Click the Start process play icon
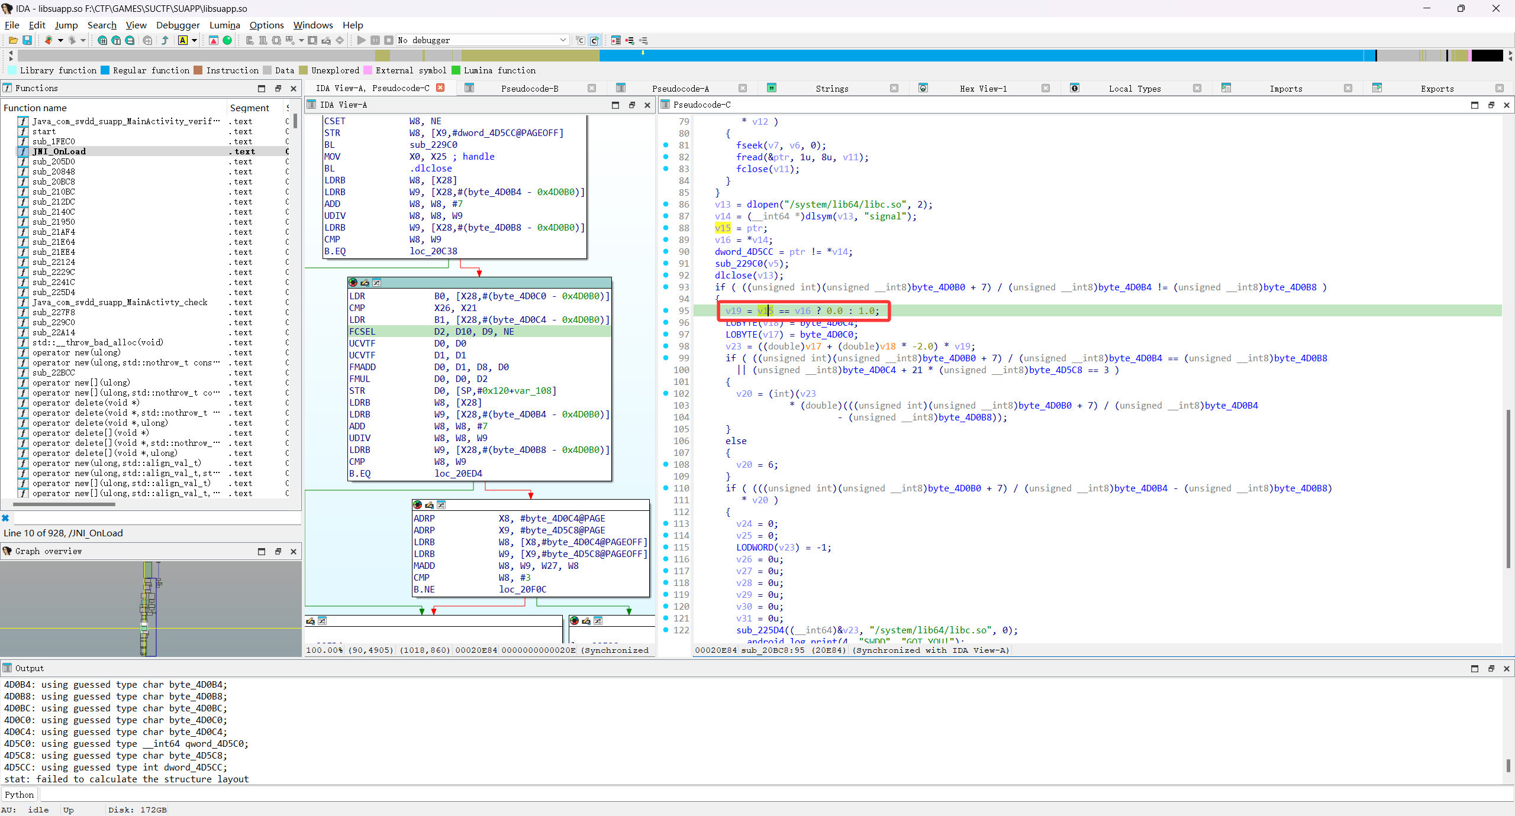The width and height of the screenshot is (1515, 816). 362,40
